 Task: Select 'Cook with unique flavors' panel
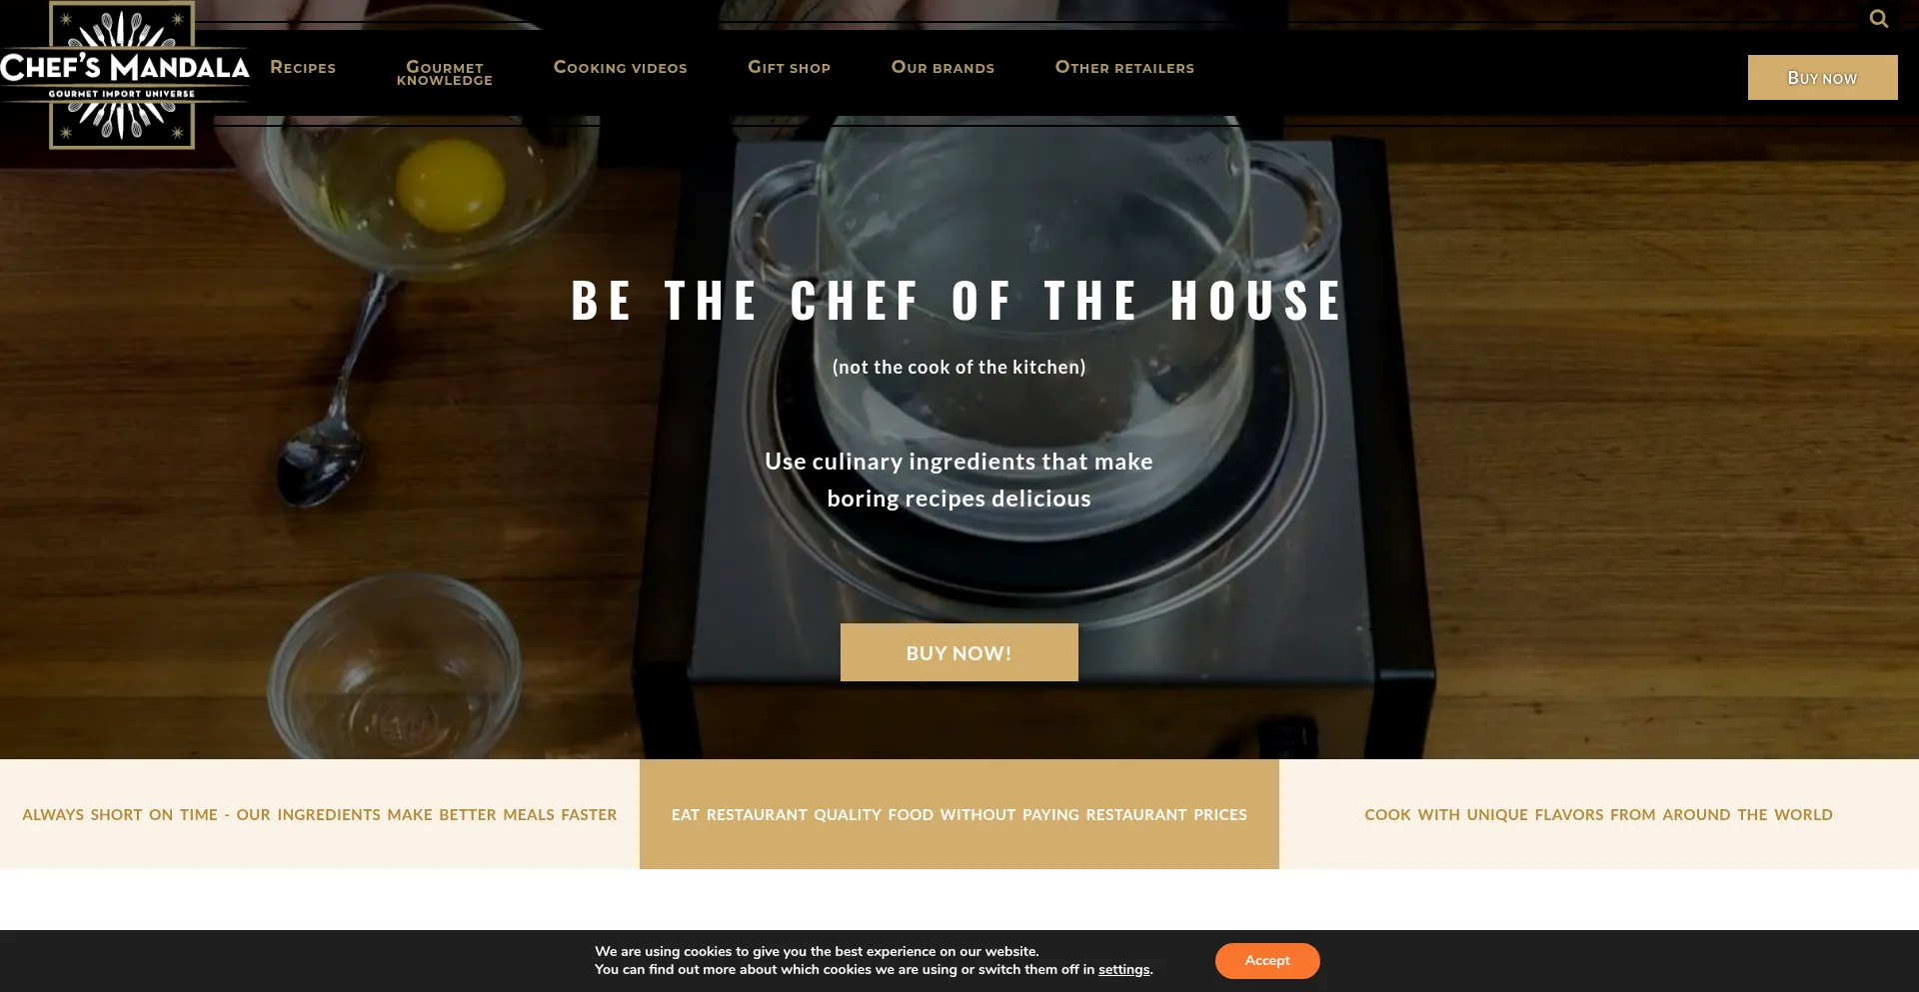pyautogui.click(x=1599, y=814)
